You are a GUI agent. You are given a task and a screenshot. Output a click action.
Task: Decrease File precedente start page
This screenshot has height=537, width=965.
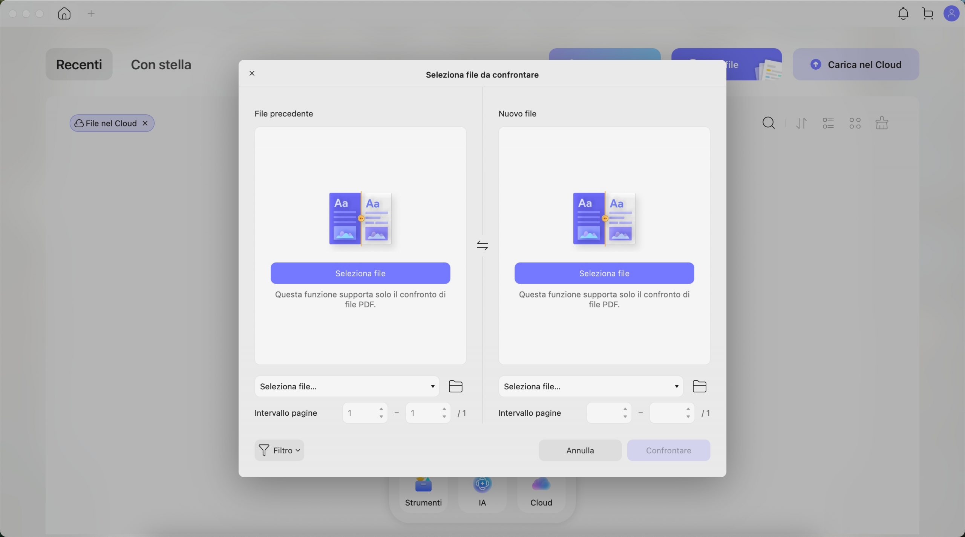(381, 417)
